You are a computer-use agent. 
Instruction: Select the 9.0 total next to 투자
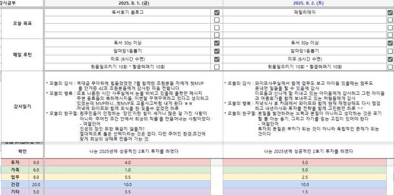(x=36, y=162)
